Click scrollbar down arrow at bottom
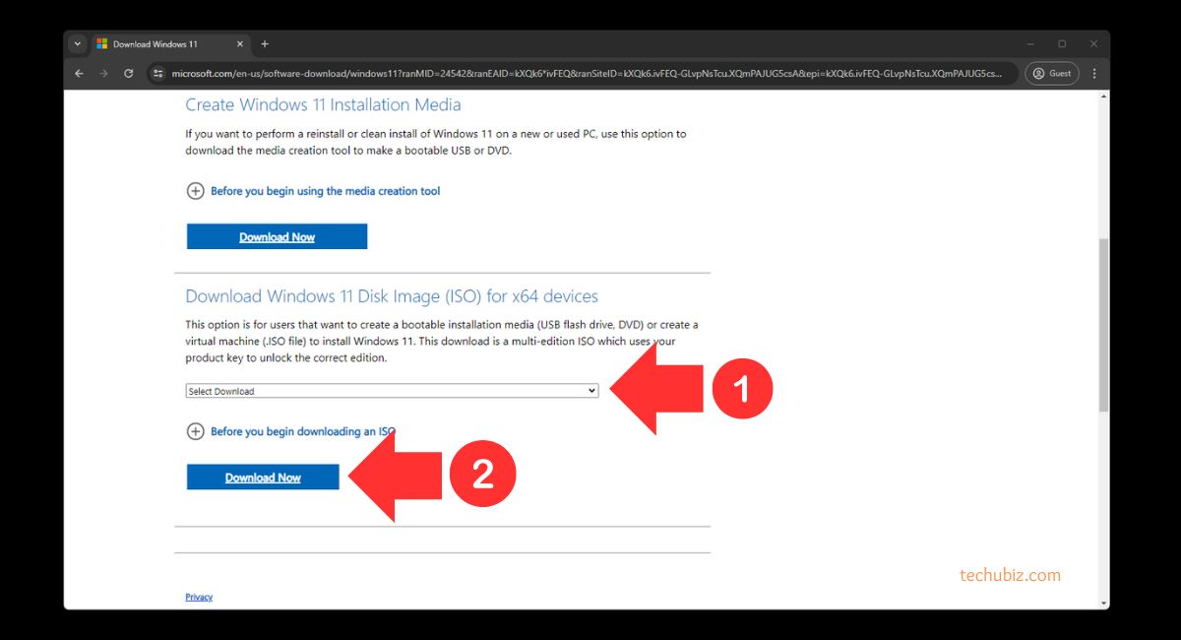Image resolution: width=1181 pixels, height=640 pixels. (x=1103, y=602)
